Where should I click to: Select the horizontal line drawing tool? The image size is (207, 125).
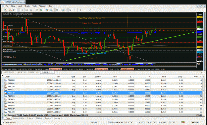point(85,10)
